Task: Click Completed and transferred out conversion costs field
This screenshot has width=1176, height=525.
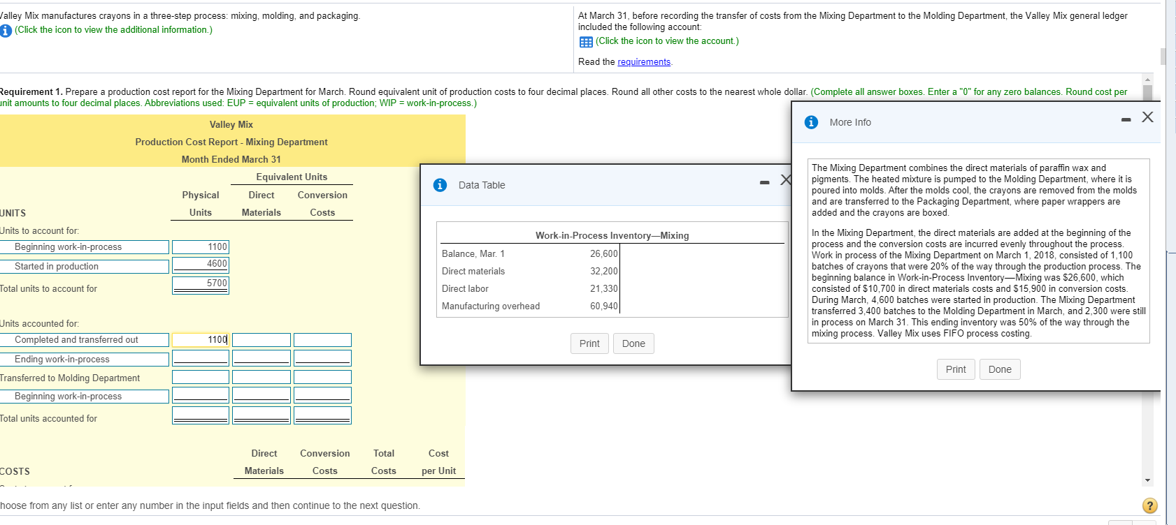Action: [322, 340]
